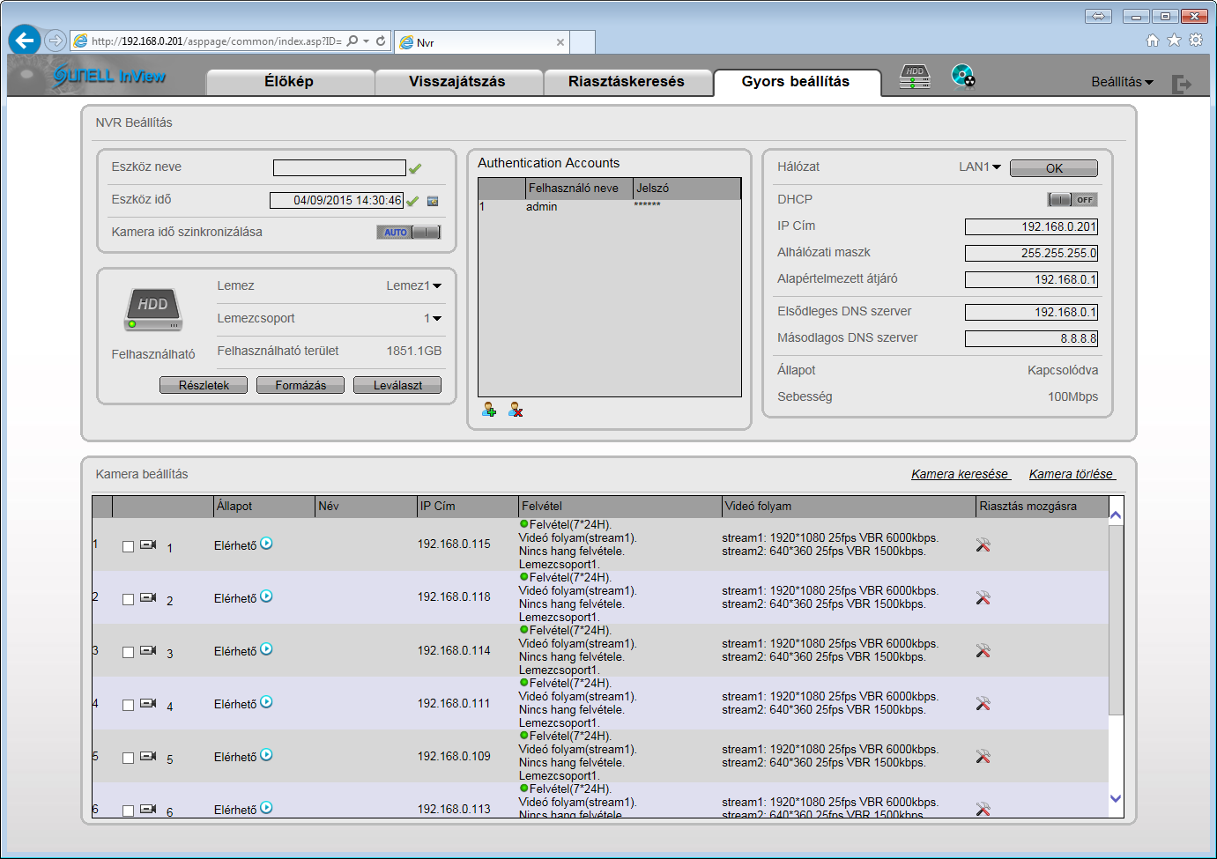
Task: Click the large HDD drive icon
Action: [x=153, y=309]
